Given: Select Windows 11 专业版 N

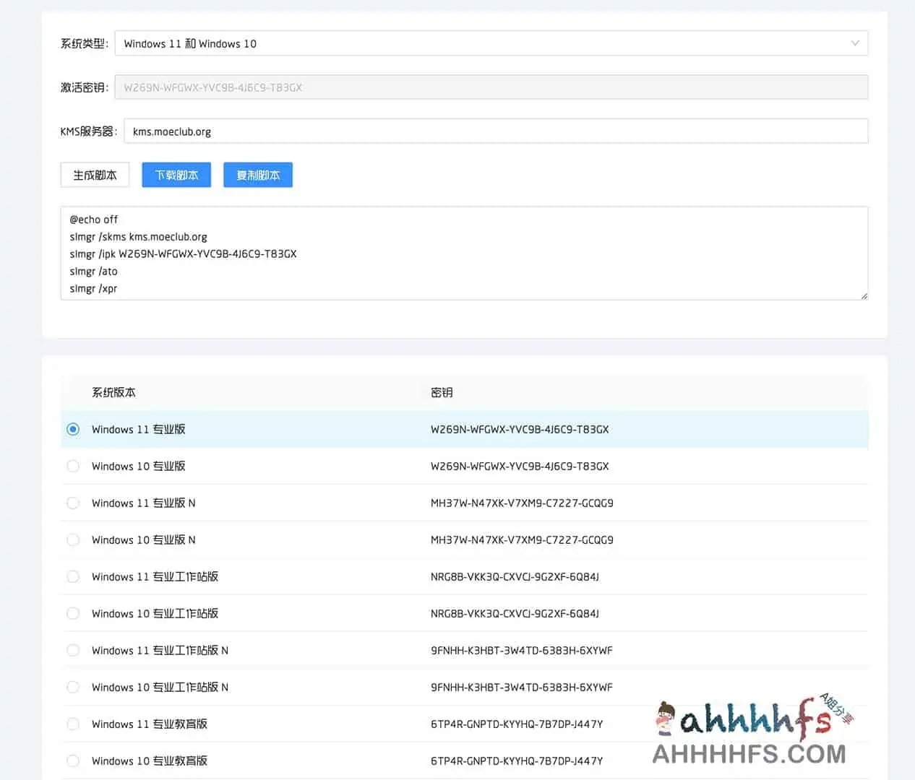Looking at the screenshot, I should [72, 503].
